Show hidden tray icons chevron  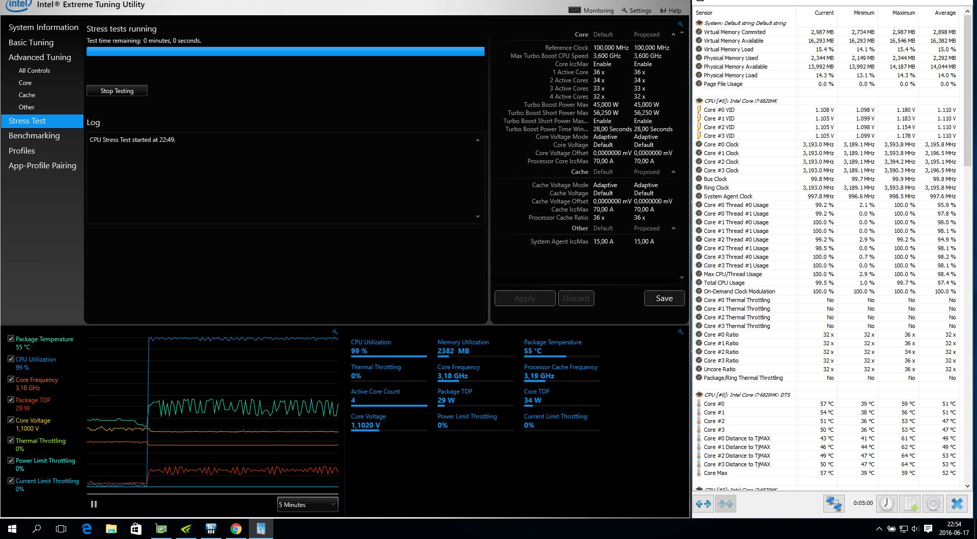tap(879, 529)
